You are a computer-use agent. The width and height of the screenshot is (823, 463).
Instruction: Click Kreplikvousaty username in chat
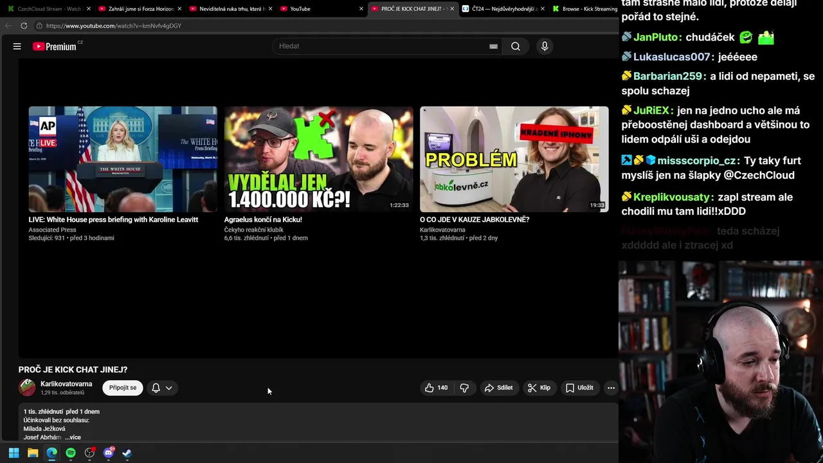[672, 197]
